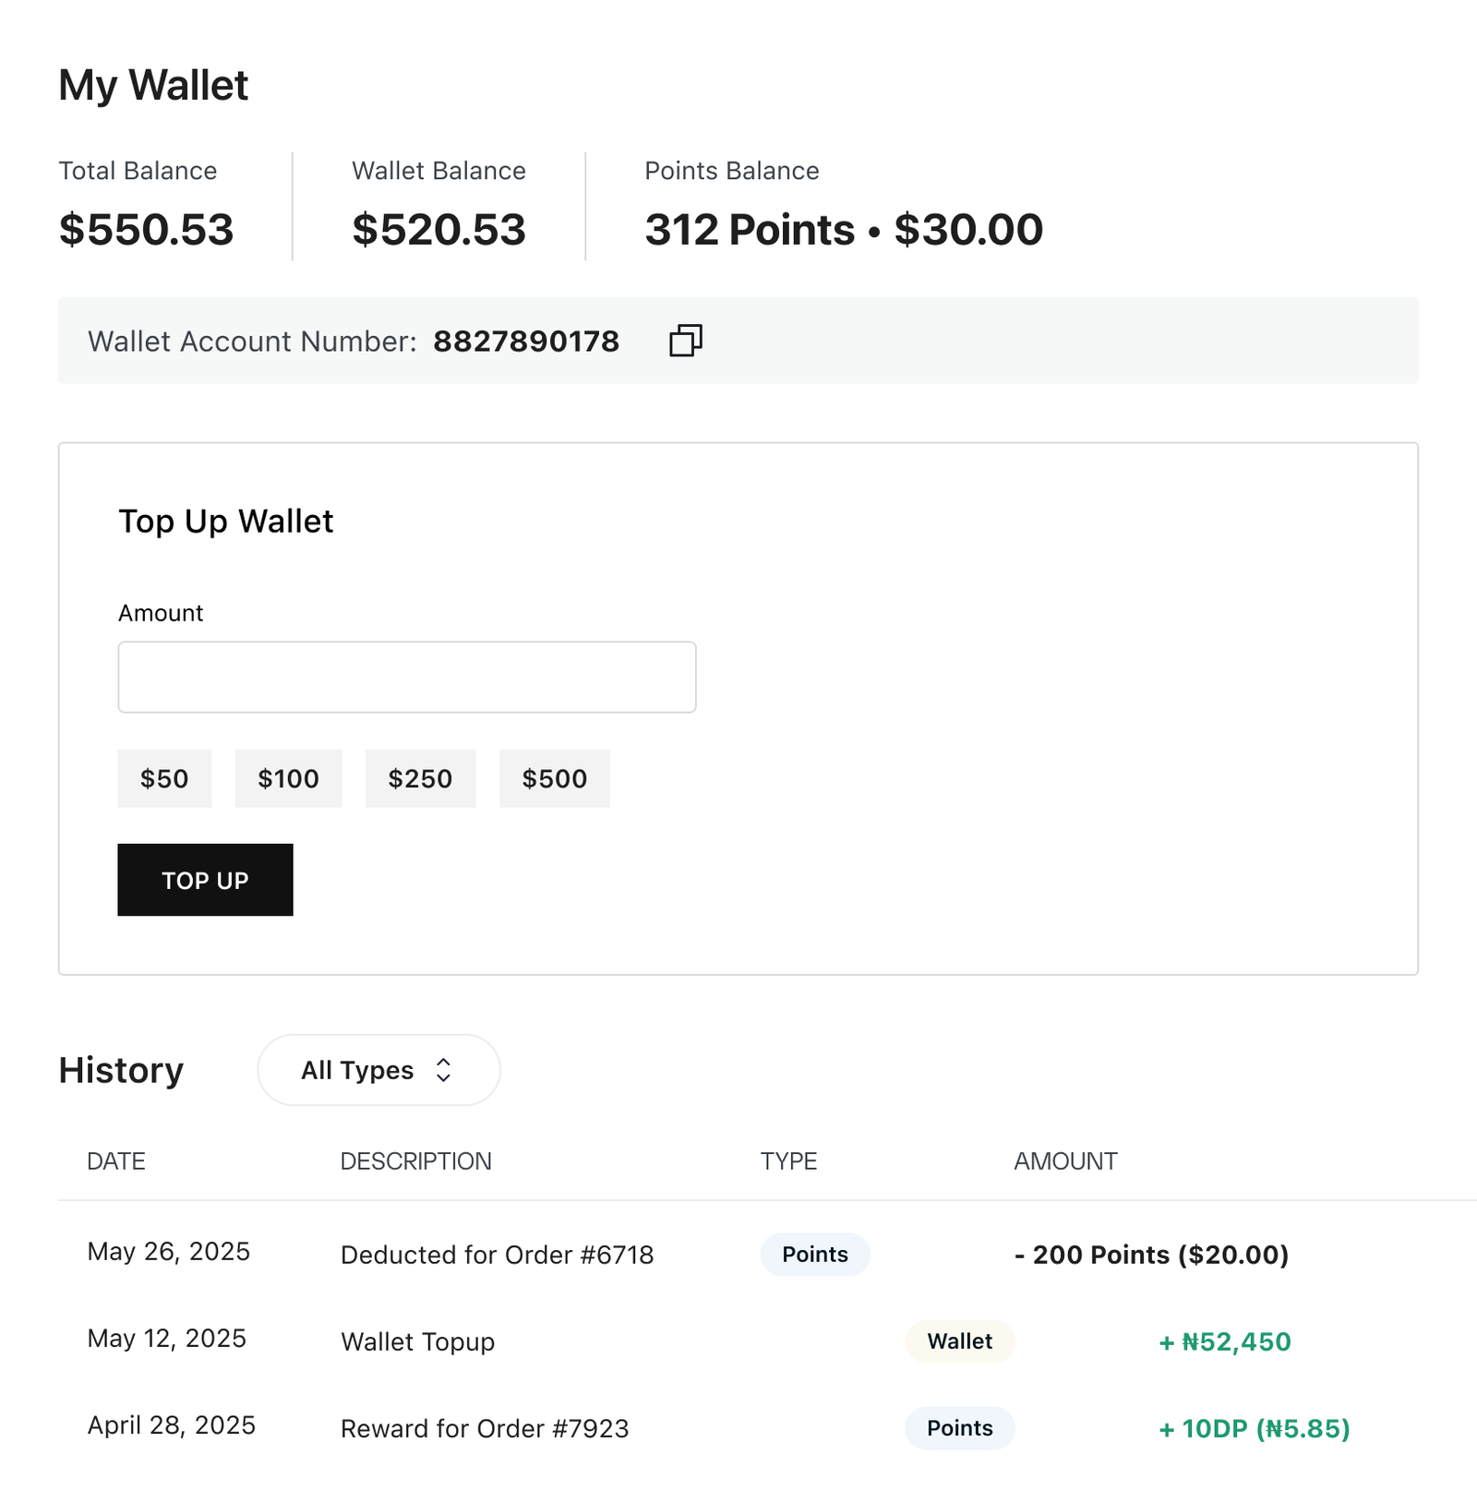This screenshot has height=1490, width=1477.
Task: Click the wallet account number 8827890178
Action: tap(526, 342)
